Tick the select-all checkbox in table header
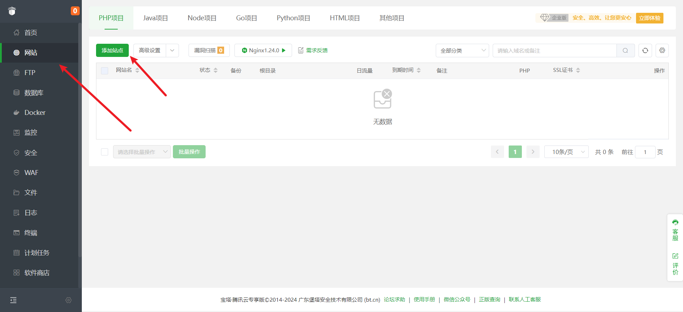683x312 pixels. point(105,71)
